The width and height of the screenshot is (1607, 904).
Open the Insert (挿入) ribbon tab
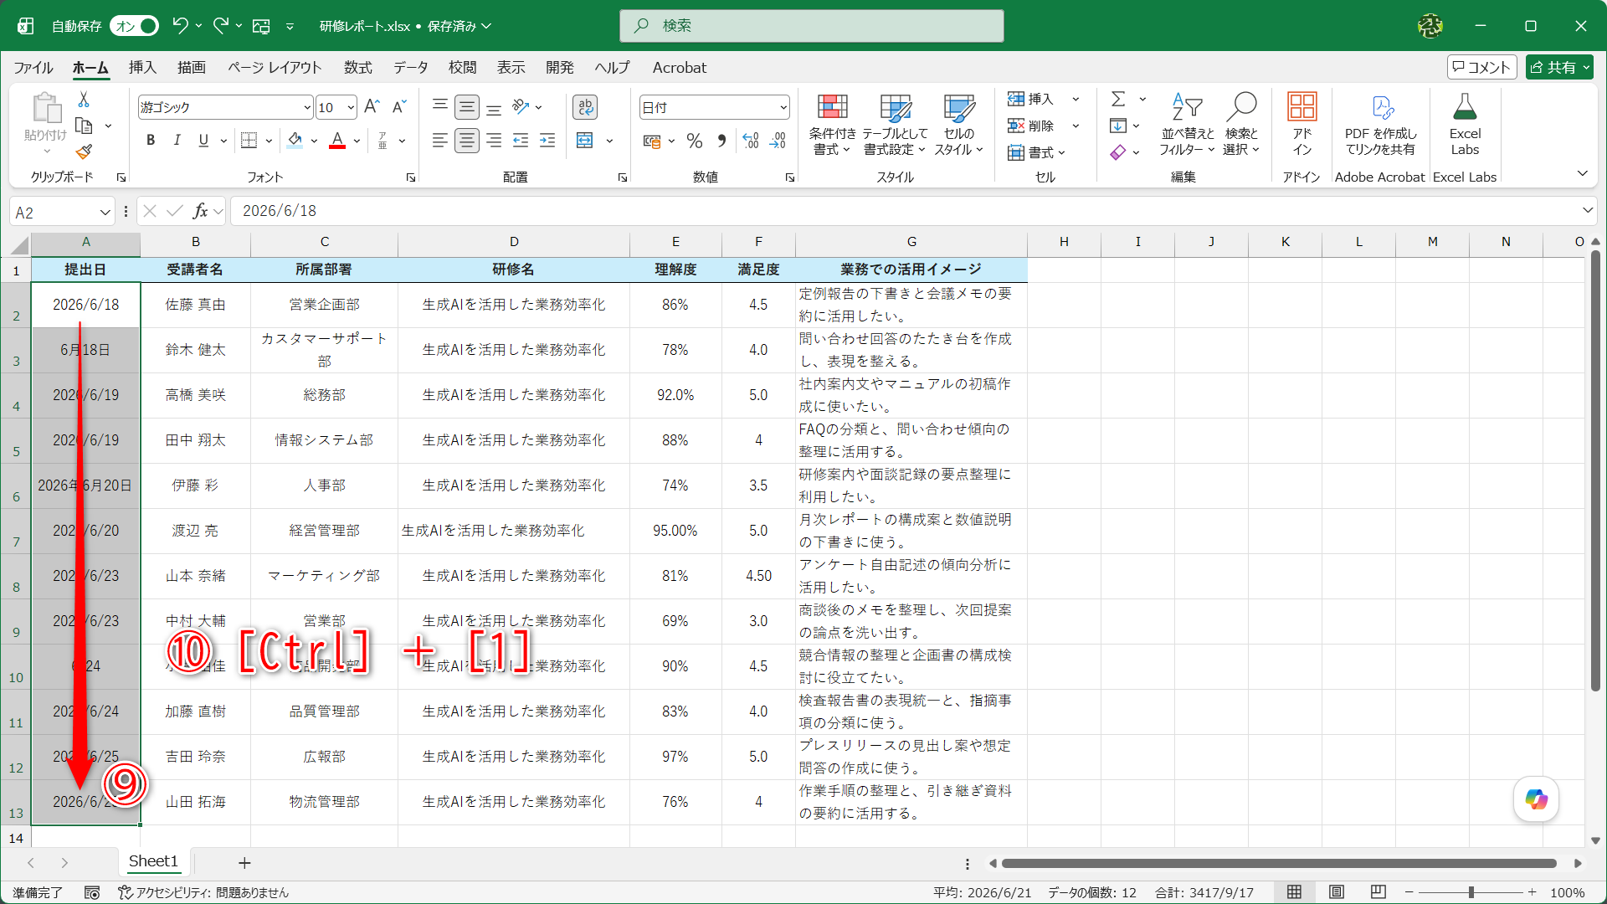(142, 68)
